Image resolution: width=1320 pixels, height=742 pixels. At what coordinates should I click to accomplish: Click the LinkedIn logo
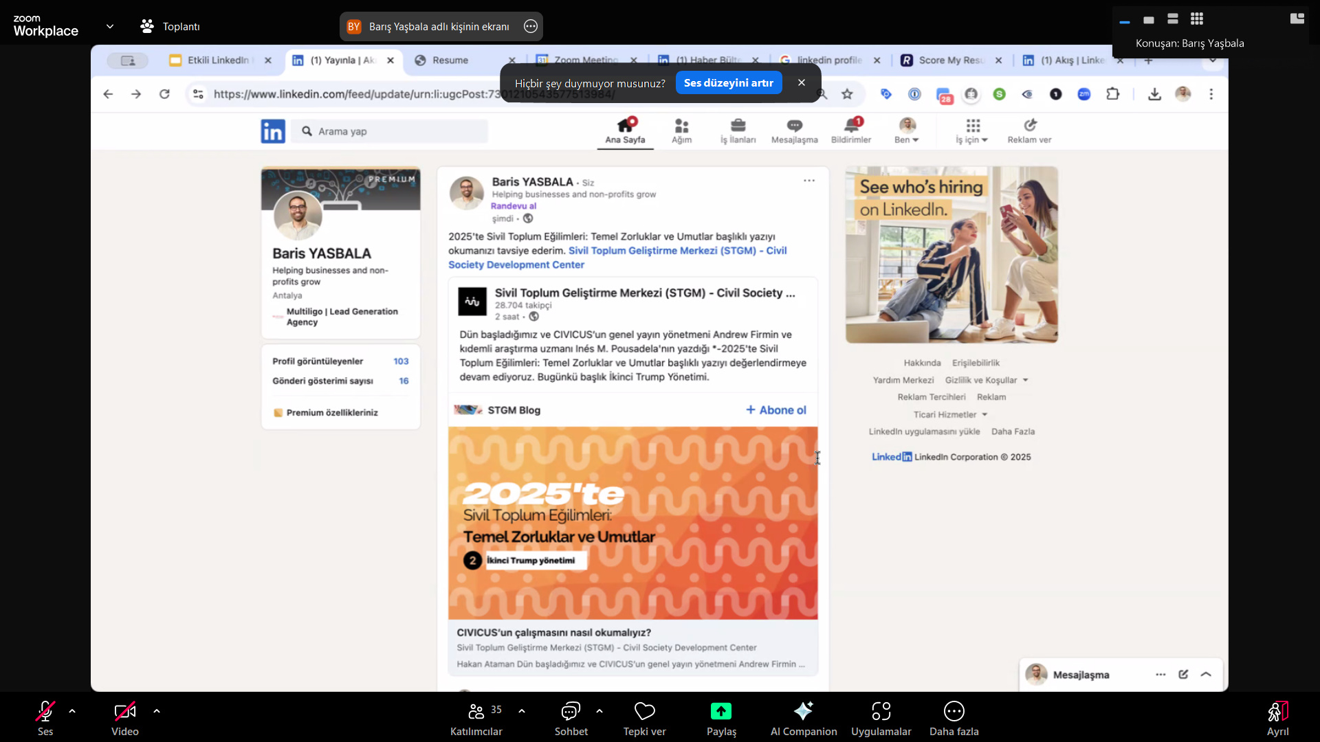click(x=273, y=131)
